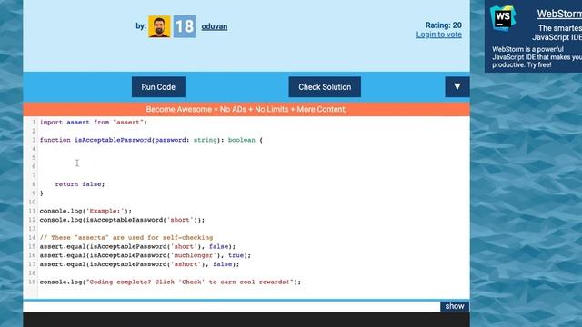Click the assert line containing 'muchlonger'
Image resolution: width=582 pixels, height=327 pixels.
pyautogui.click(x=145, y=255)
